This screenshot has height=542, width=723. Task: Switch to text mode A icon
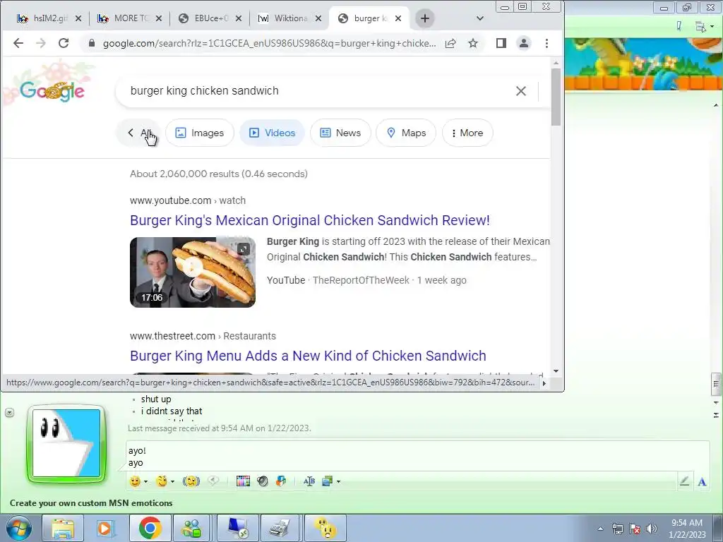pos(702,482)
